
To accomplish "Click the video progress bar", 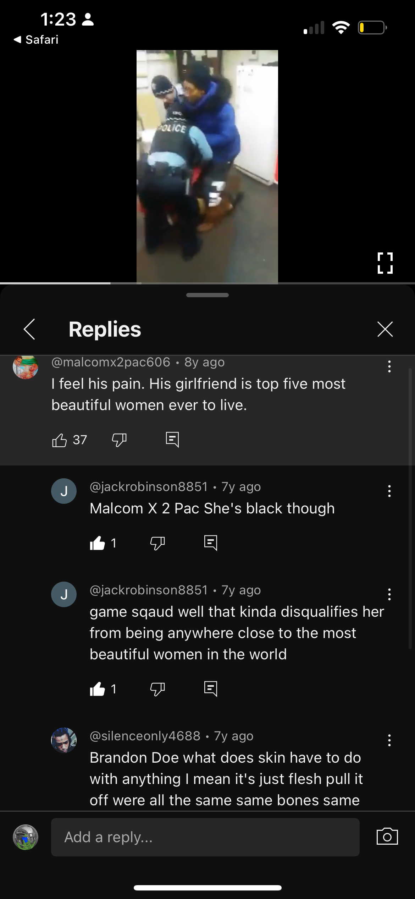I will pyautogui.click(x=207, y=283).
